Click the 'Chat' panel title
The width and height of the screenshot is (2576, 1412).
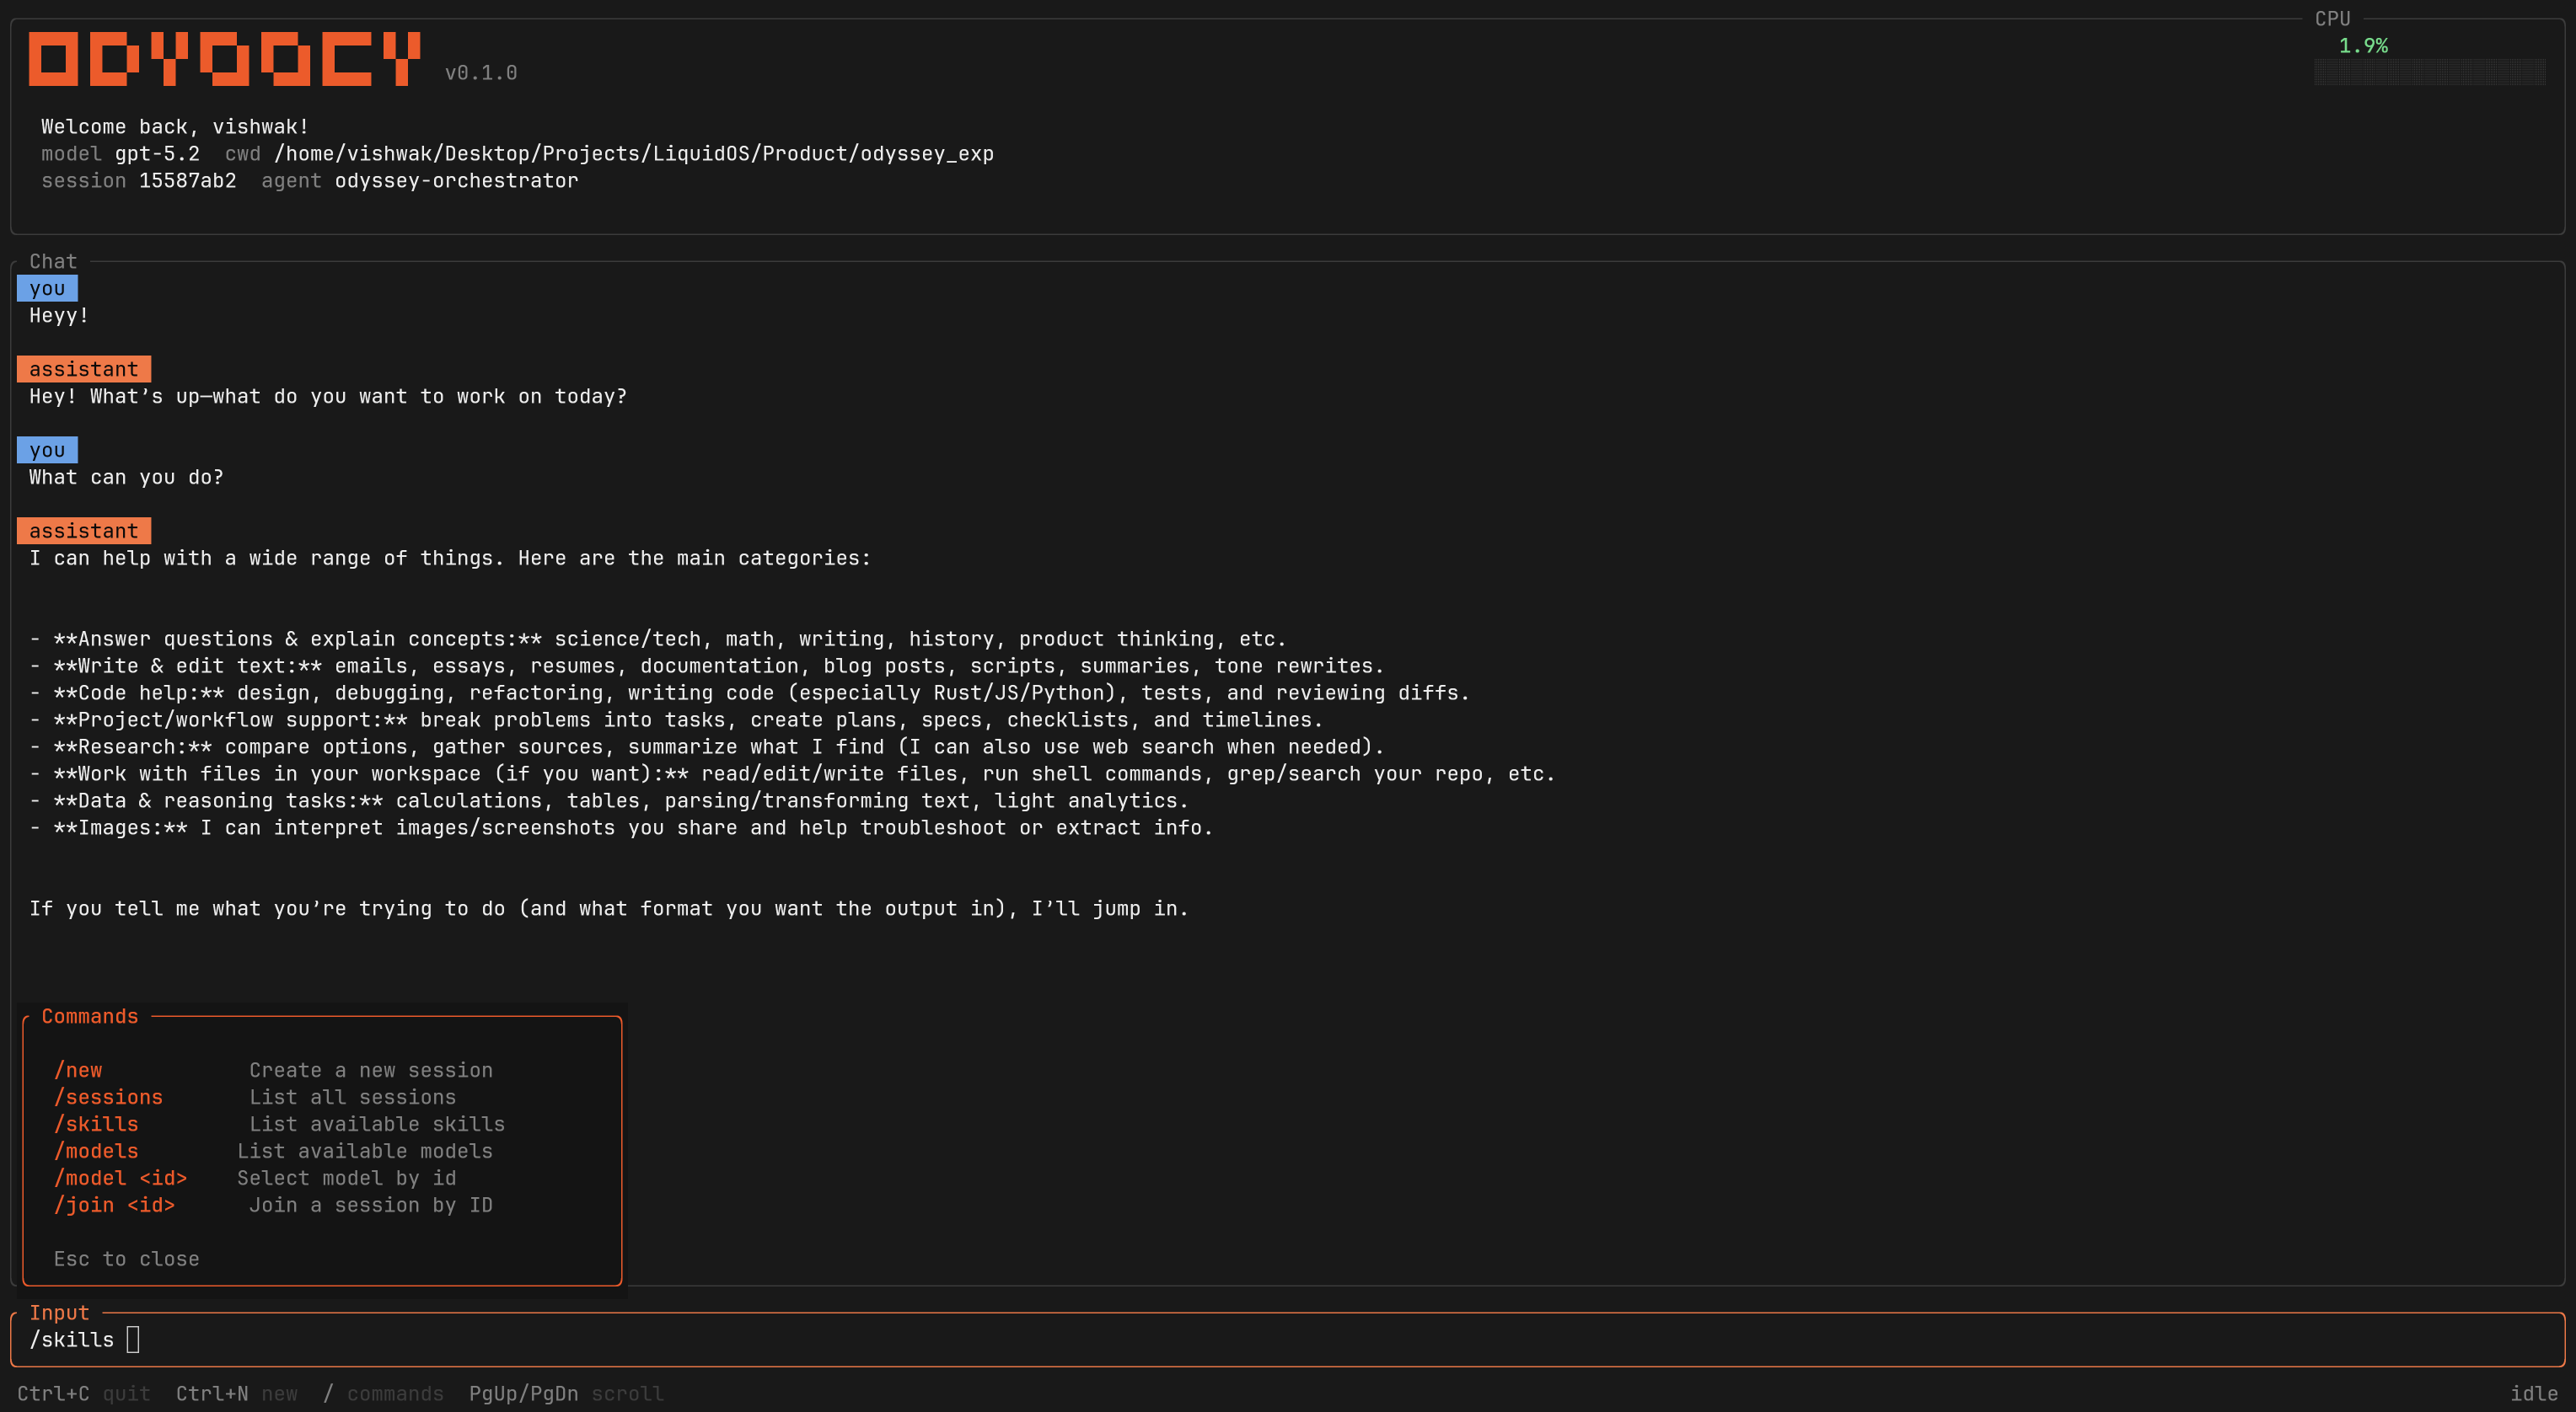(x=53, y=262)
